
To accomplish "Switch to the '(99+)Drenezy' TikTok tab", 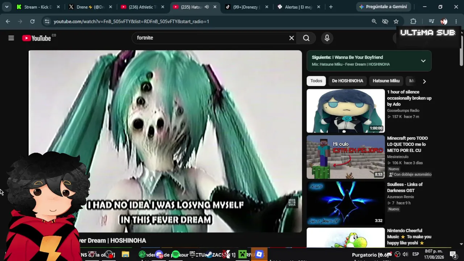I will 247,7.
